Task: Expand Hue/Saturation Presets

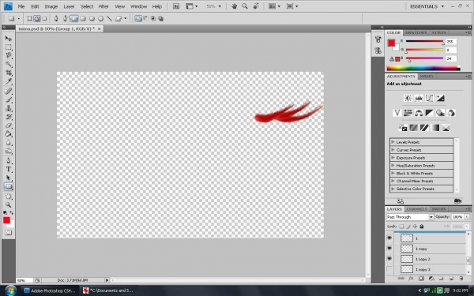Action: tap(393, 166)
